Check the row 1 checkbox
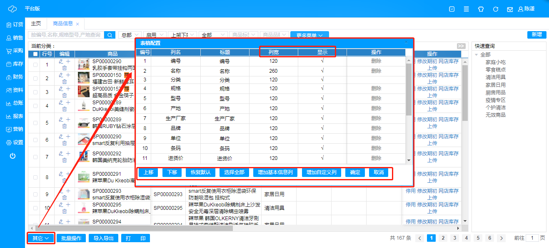The image size is (549, 248). (35, 64)
